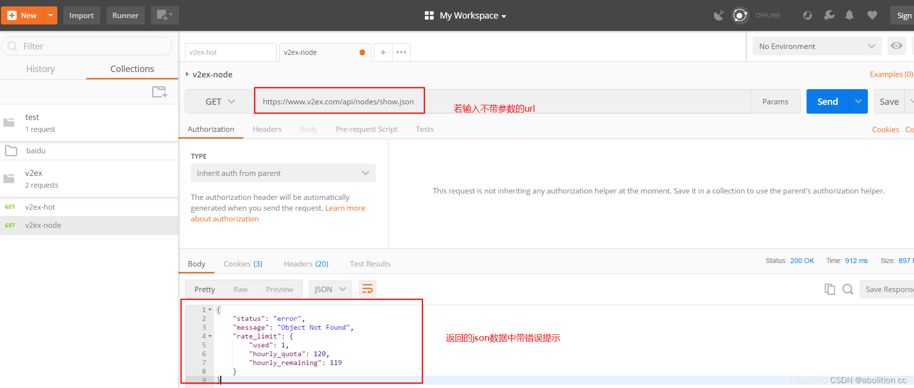Image resolution: width=914 pixels, height=388 pixels.
Task: Click the 200 OK status text
Action: [x=802, y=261]
